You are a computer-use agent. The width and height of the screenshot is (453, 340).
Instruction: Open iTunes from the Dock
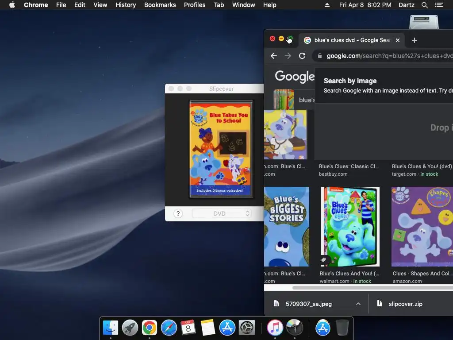[x=275, y=328]
